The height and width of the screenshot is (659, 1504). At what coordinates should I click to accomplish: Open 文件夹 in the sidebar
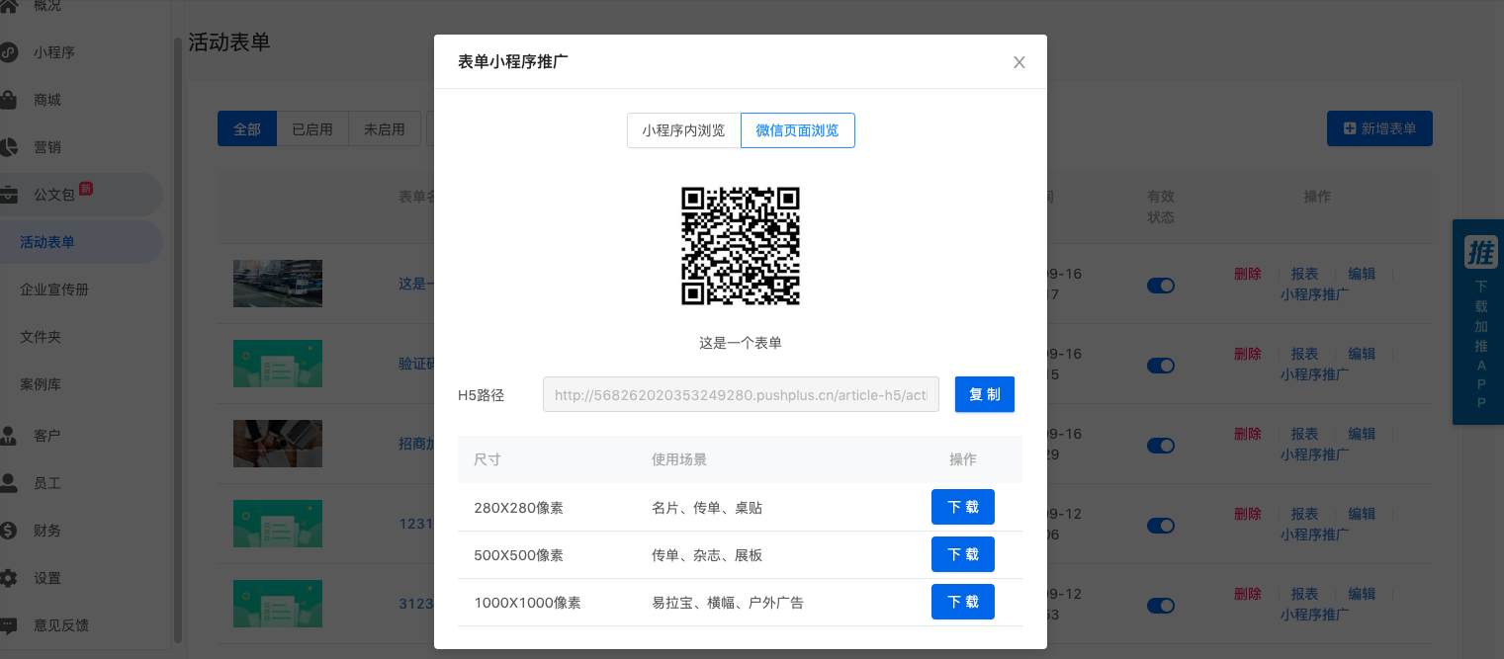tap(41, 337)
